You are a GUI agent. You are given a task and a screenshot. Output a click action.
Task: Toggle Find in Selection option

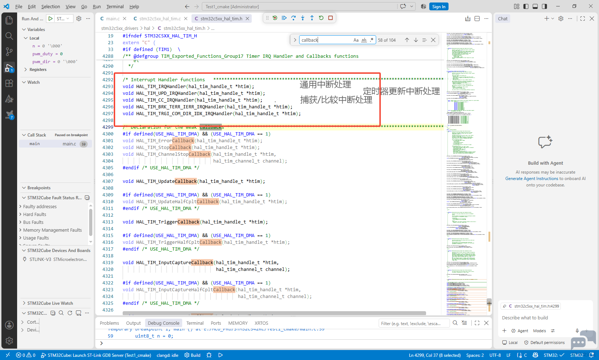click(424, 40)
